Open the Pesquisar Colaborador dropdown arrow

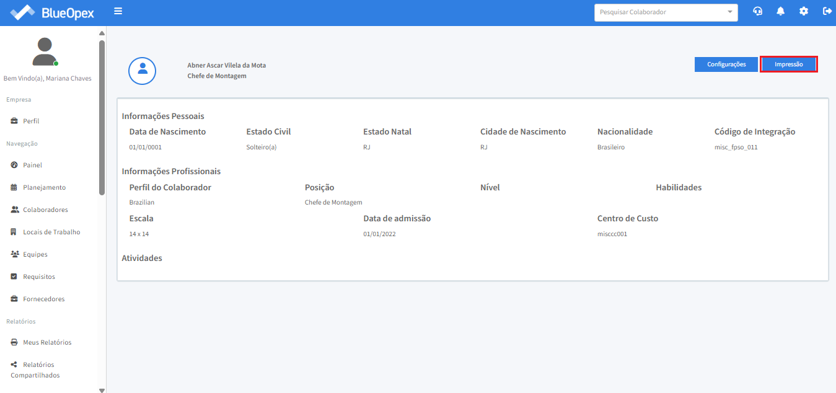coord(730,12)
